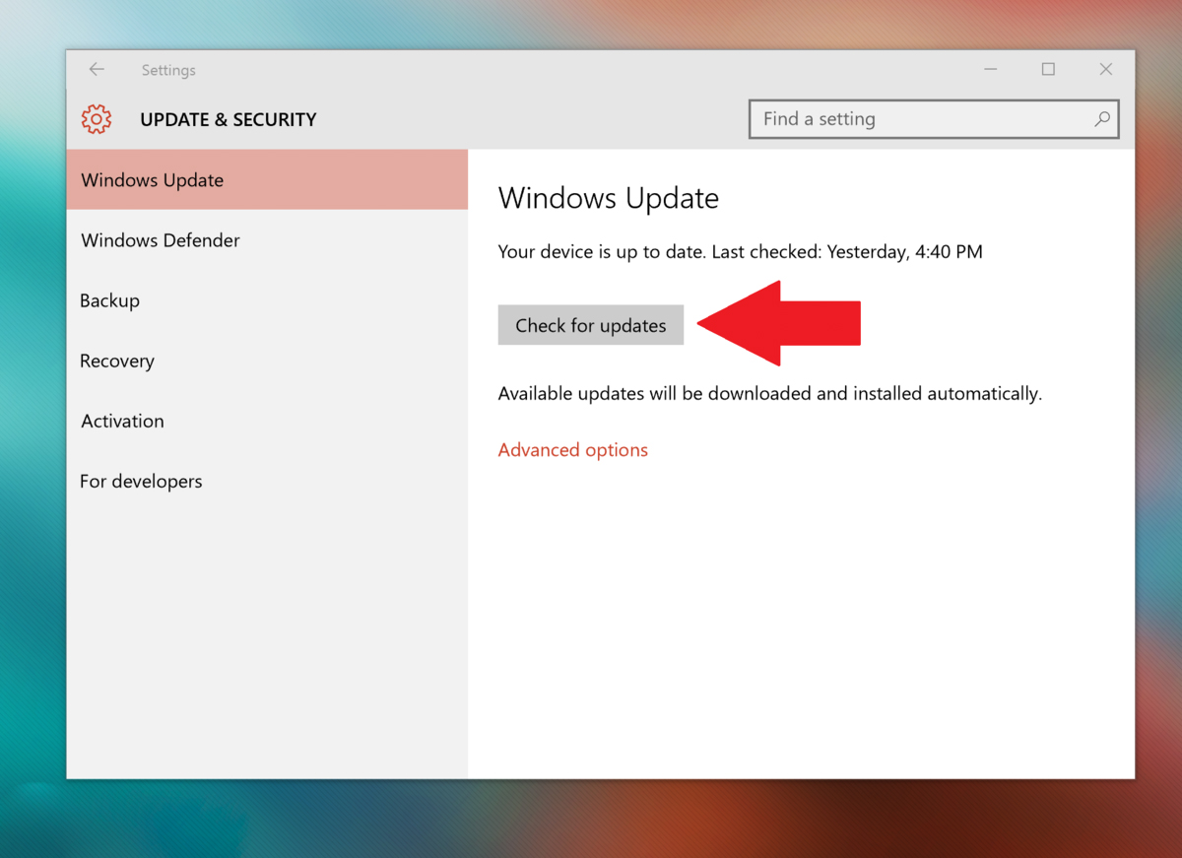
Task: Select the UPDATE & SECURITY header
Action: click(x=229, y=118)
